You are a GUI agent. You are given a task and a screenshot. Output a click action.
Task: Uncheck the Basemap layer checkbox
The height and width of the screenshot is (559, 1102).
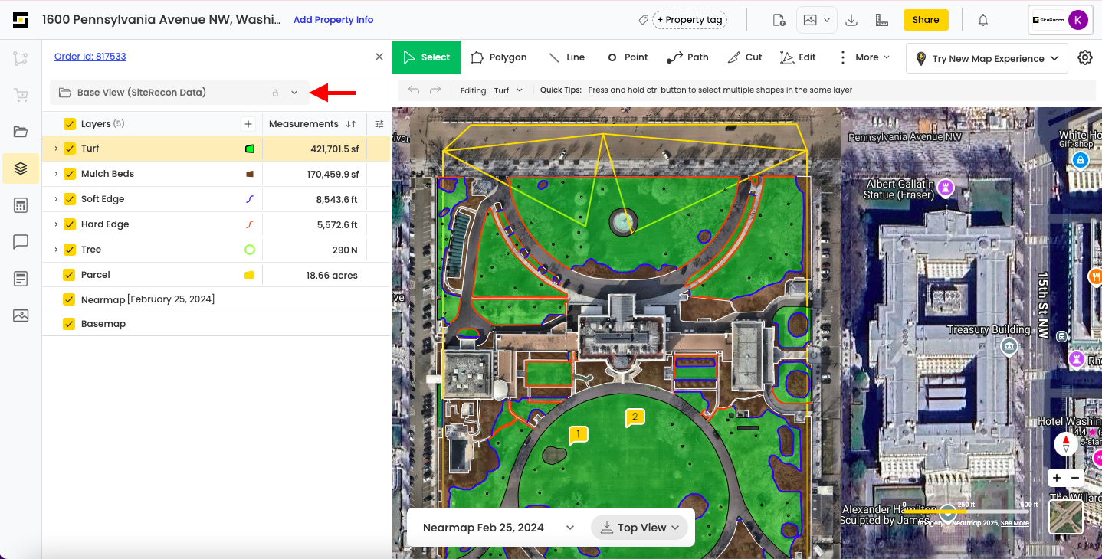(70, 324)
